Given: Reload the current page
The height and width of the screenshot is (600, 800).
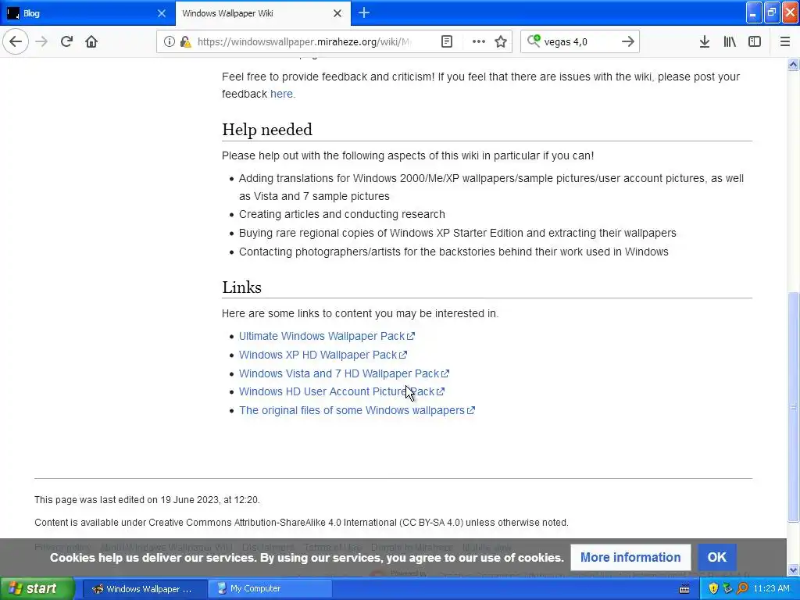Looking at the screenshot, I should coord(66,41).
